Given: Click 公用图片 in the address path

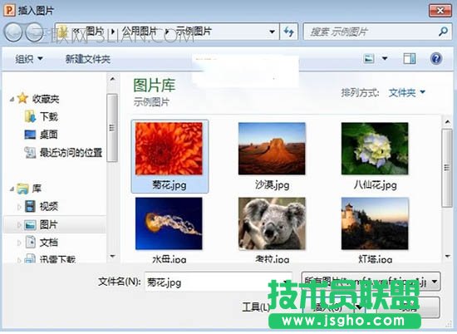Looking at the screenshot, I should pyautogui.click(x=140, y=32).
